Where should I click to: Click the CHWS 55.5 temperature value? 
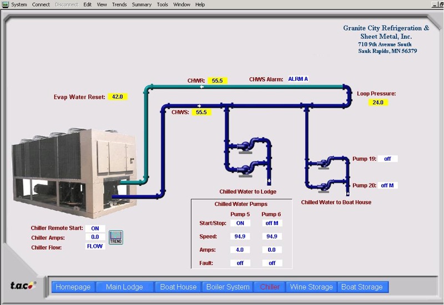201,113
